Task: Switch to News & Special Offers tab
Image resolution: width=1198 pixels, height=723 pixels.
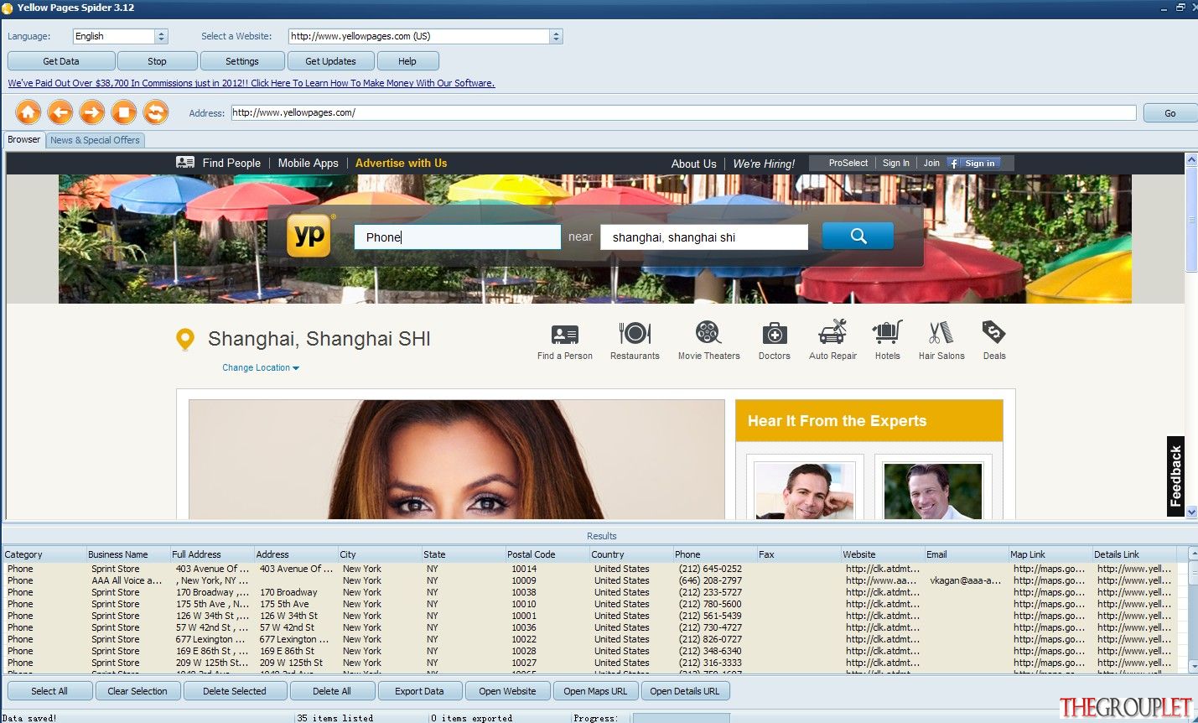Action: coord(95,140)
